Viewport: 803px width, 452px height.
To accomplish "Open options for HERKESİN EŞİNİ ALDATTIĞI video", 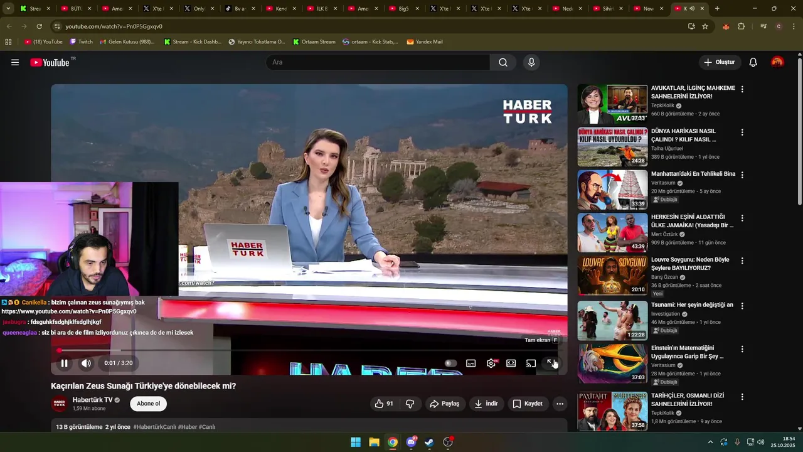I will tap(742, 218).
